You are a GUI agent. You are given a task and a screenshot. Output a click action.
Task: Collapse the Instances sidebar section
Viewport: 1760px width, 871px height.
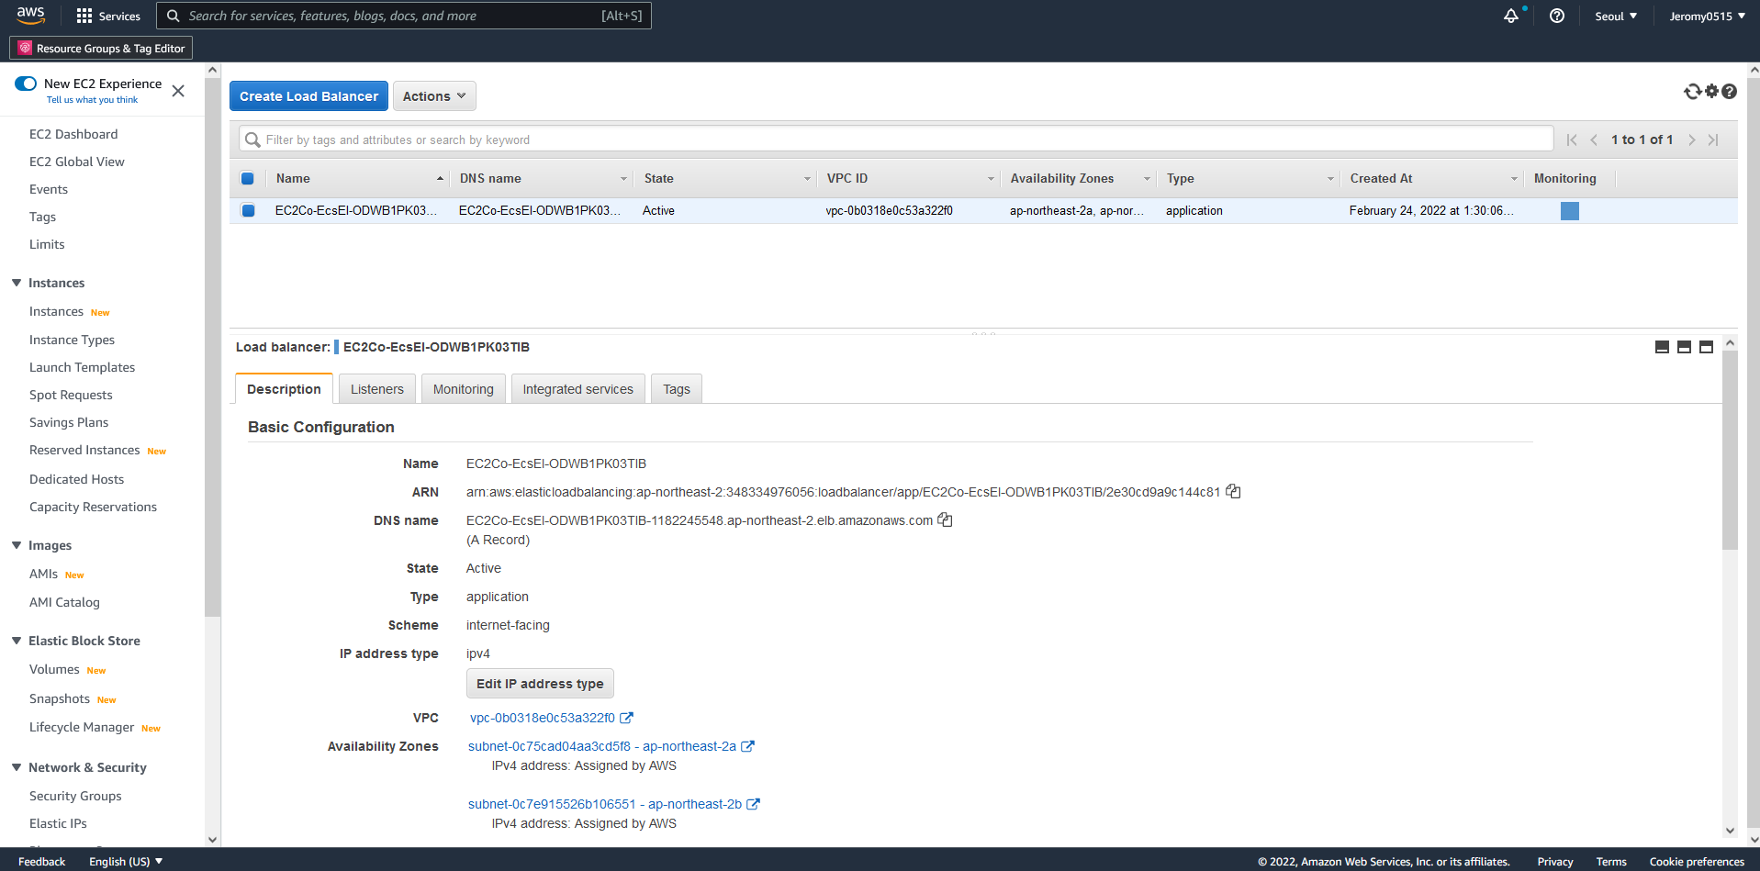[x=17, y=283]
